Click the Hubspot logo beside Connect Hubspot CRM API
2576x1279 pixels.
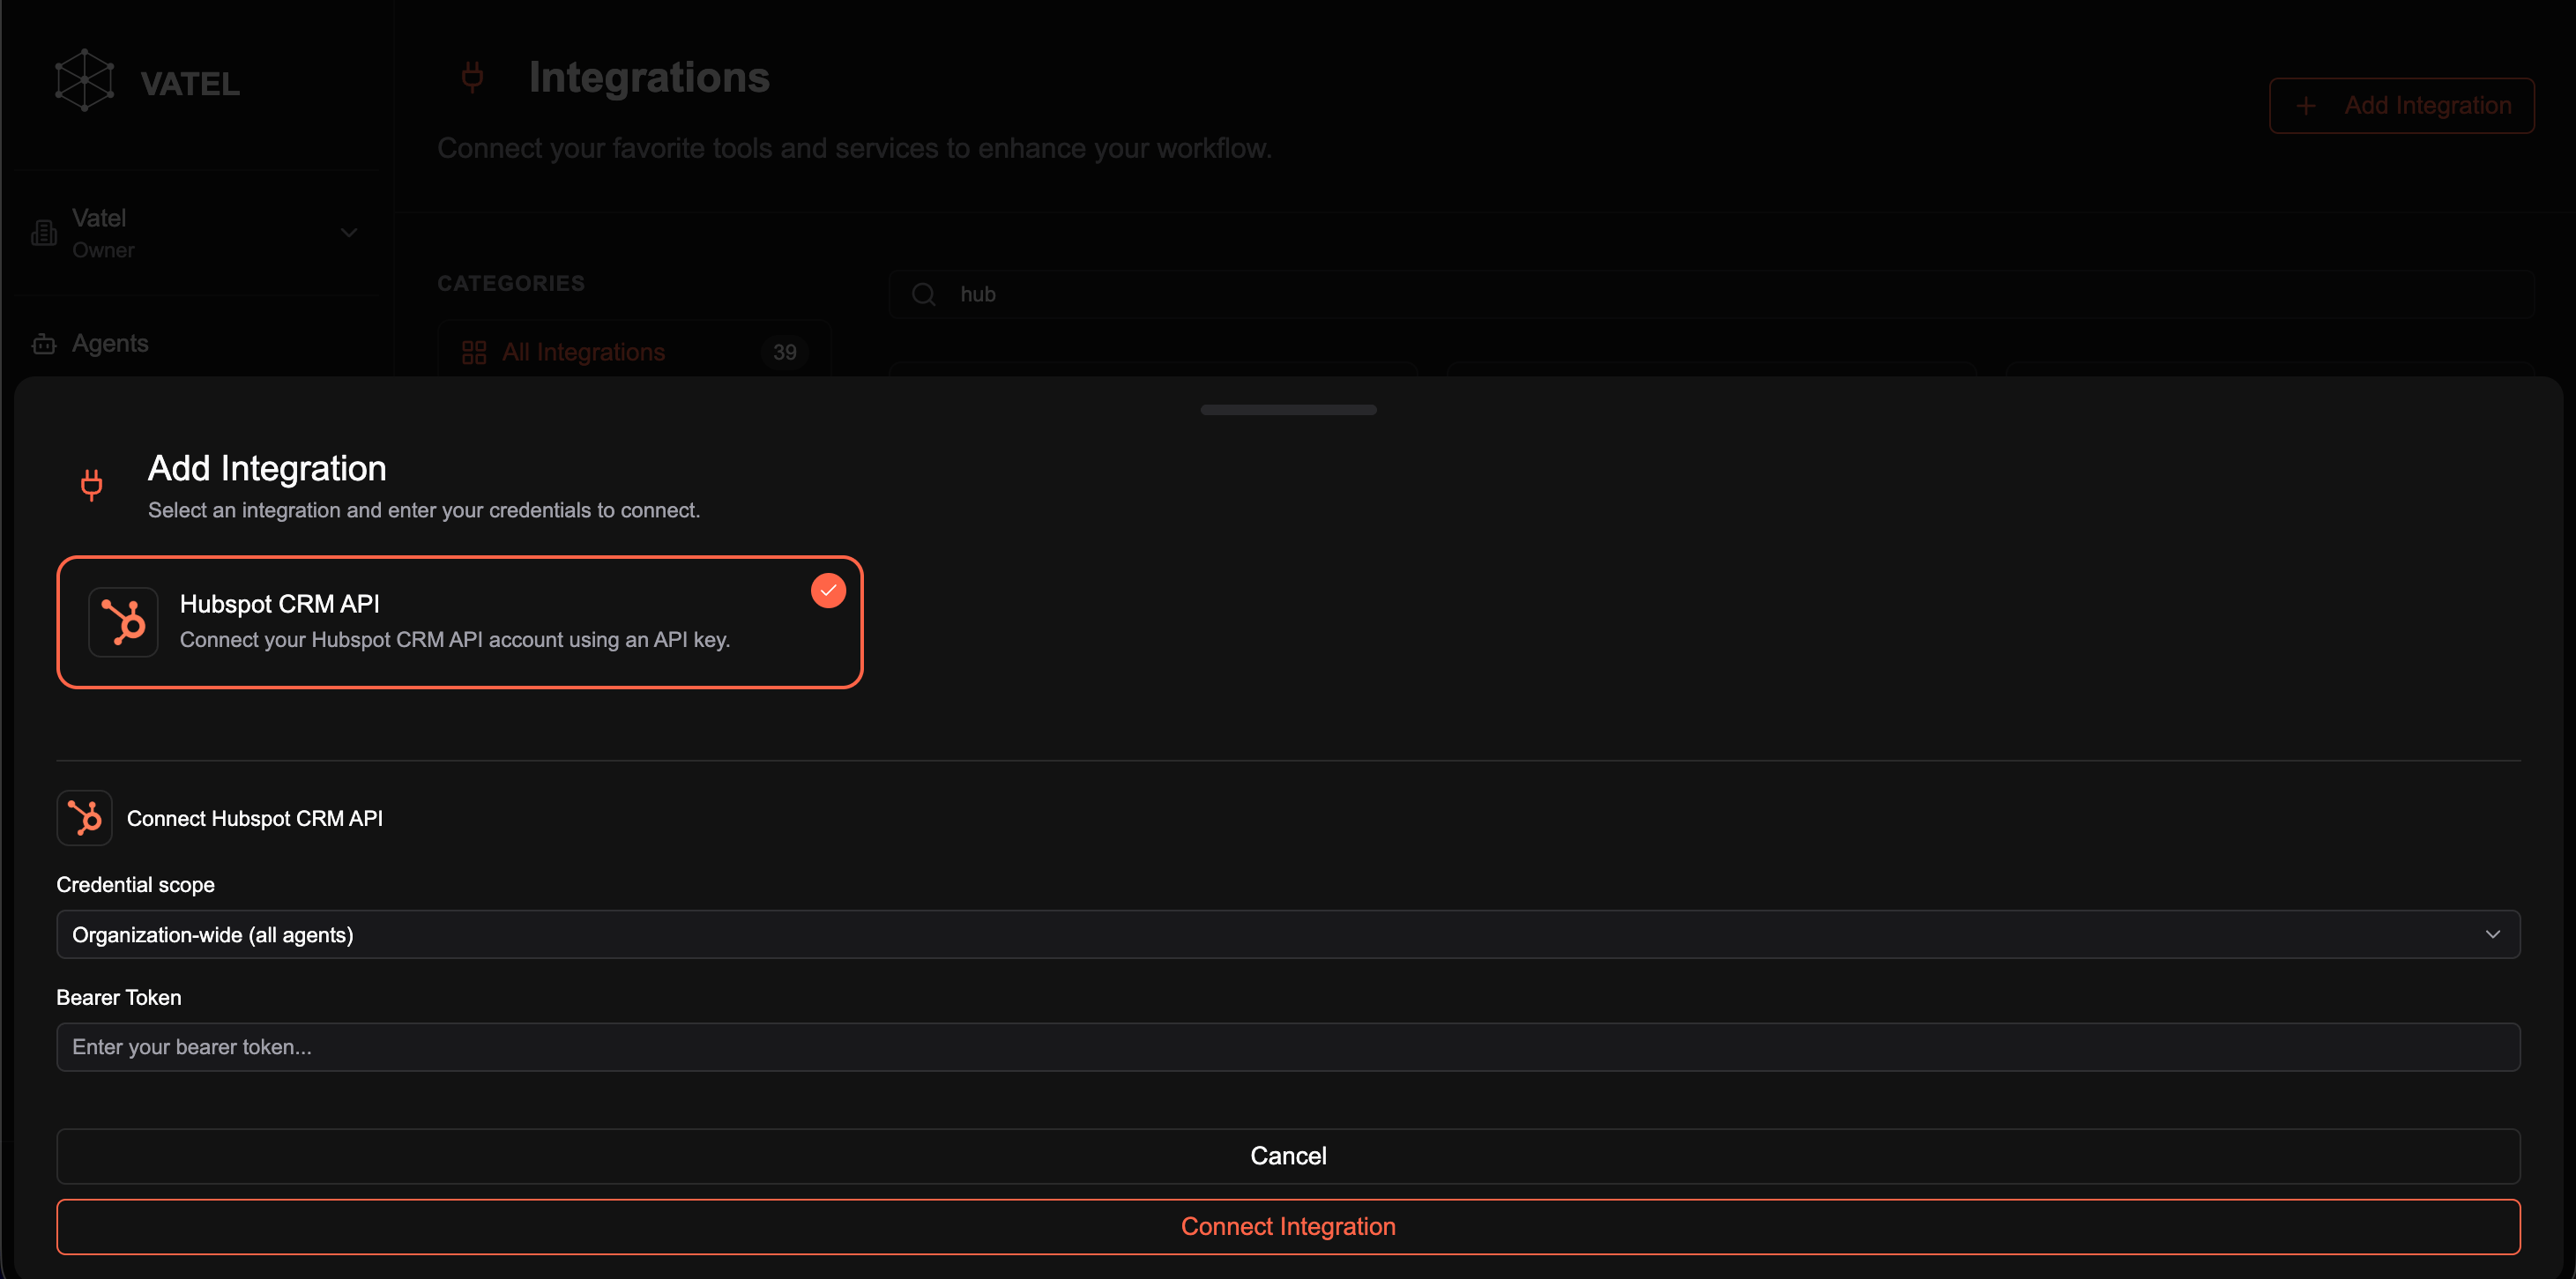85,818
